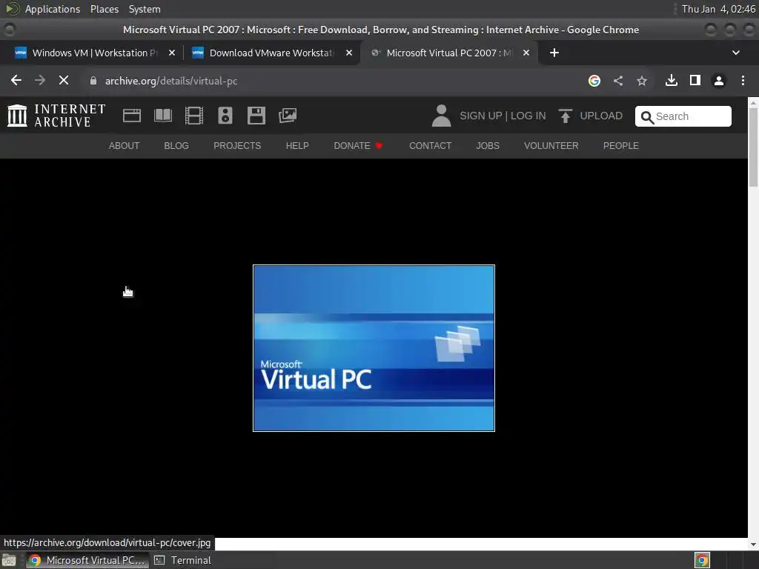Open the Chrome three-dot menu
The height and width of the screenshot is (569, 759).
[743, 80]
